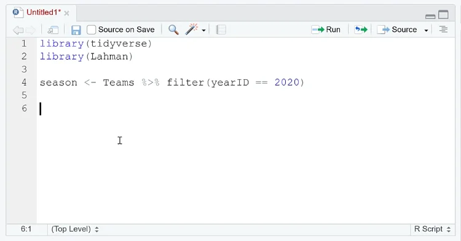Minimize the source pane
The image size is (461, 241).
pos(430,16)
